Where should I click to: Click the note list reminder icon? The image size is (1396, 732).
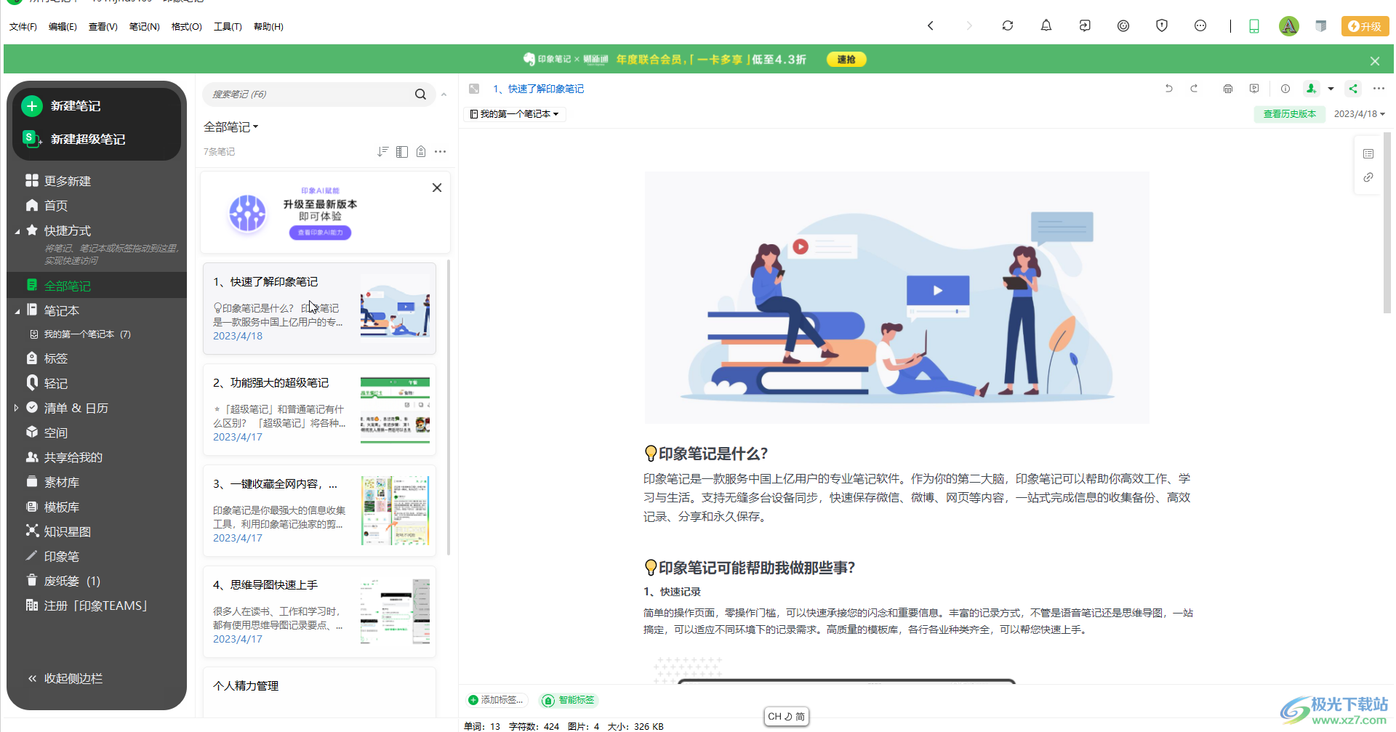tap(421, 151)
